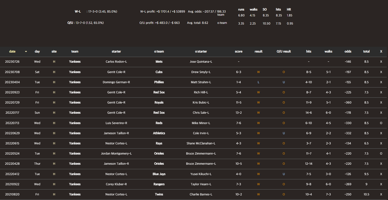Toggle the O mark in the 20220524 row

[x=381, y=153]
